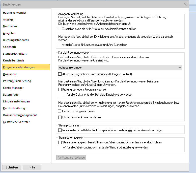Tick 'Keine Buchungen auslesen' checkbox
This screenshot has width=196, height=173.
[x=60, y=111]
